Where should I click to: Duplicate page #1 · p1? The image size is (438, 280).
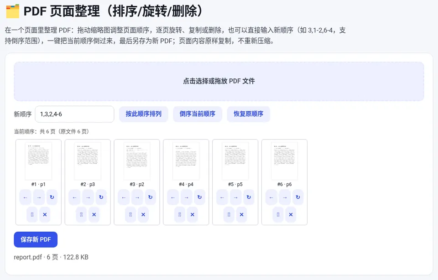click(32, 215)
